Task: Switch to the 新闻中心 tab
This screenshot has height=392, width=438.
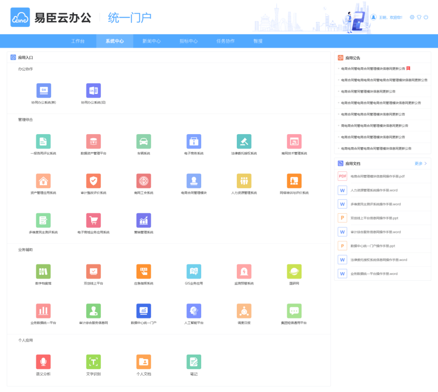Action: pos(151,41)
